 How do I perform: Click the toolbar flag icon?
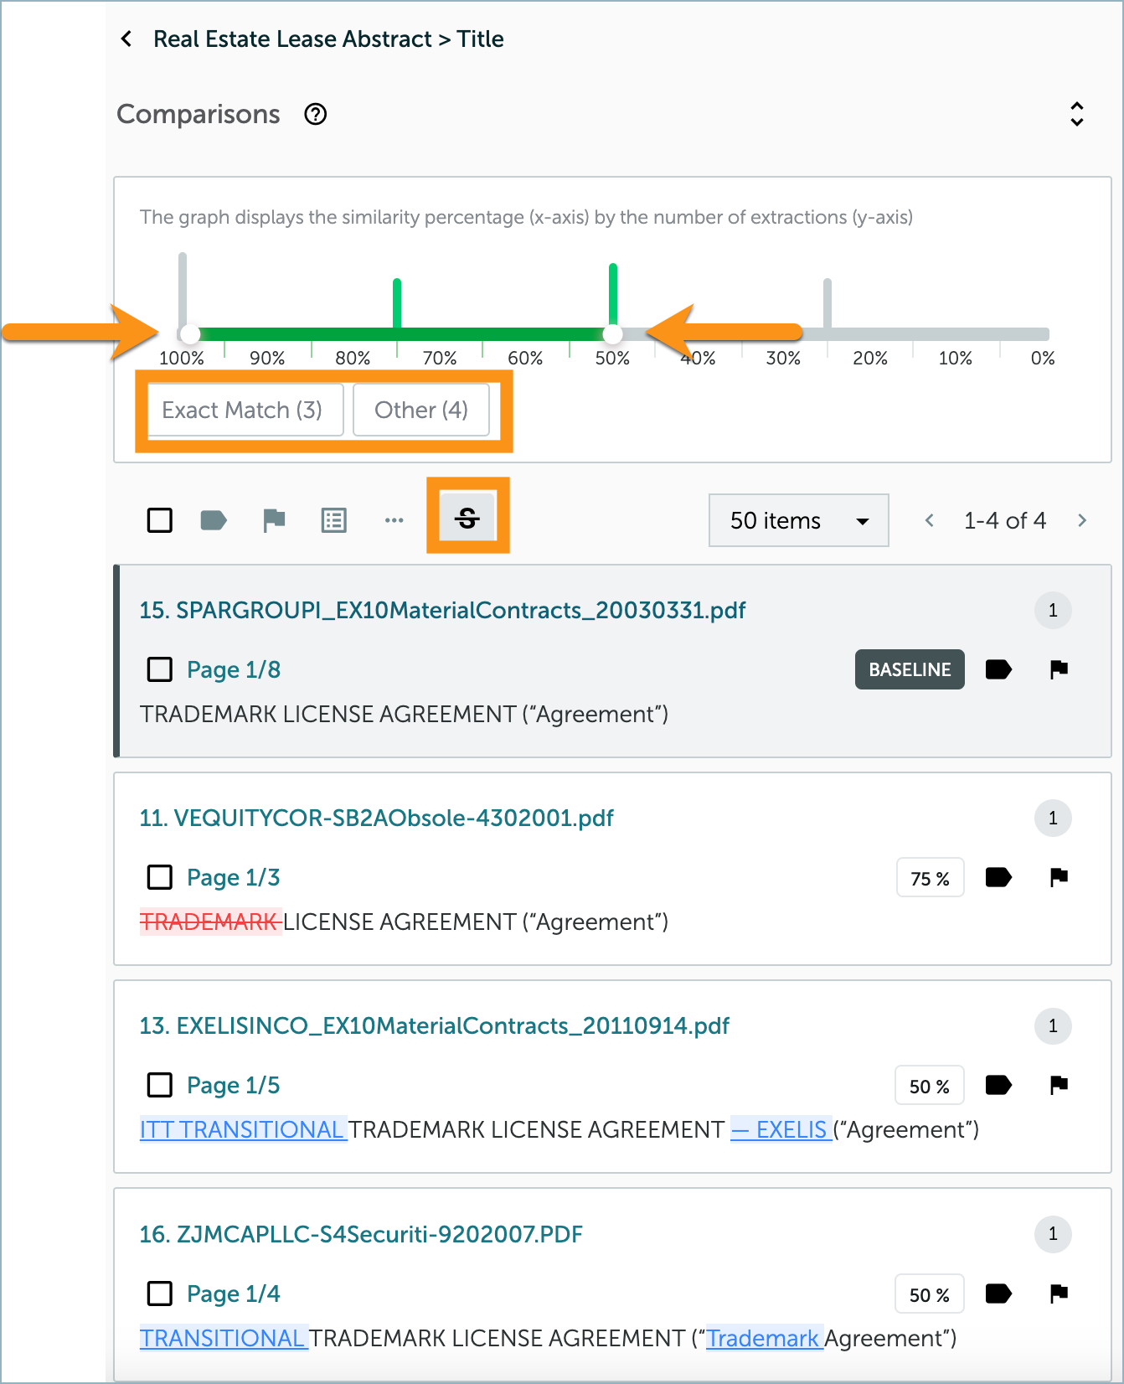[274, 520]
